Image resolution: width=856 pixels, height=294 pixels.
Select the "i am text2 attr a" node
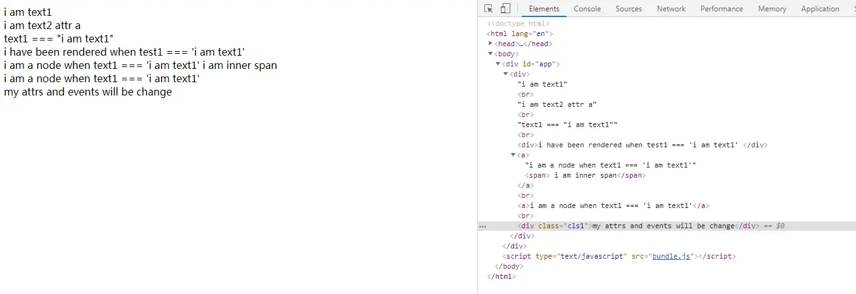(x=557, y=104)
